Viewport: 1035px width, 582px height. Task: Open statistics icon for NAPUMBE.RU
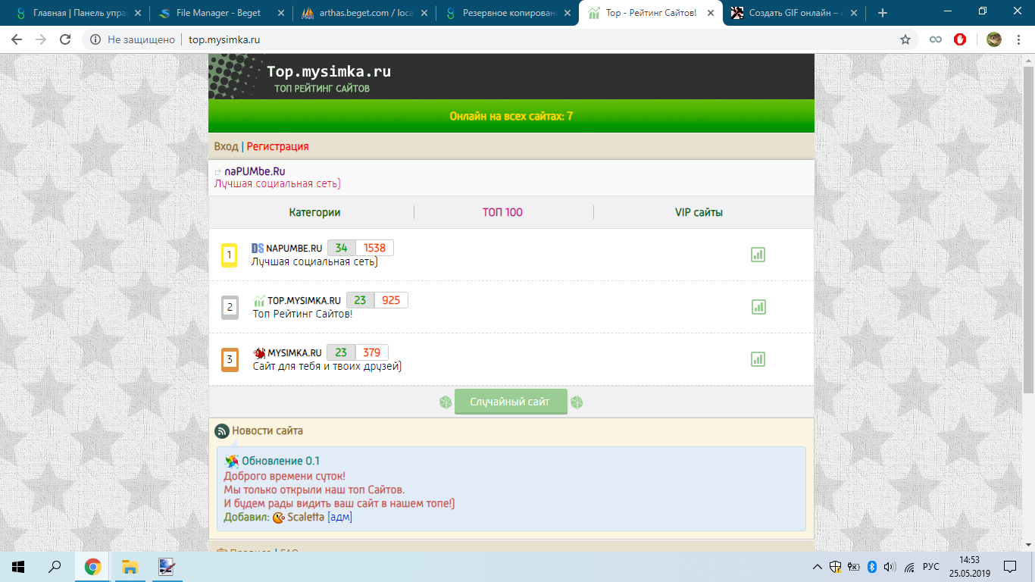[758, 255]
